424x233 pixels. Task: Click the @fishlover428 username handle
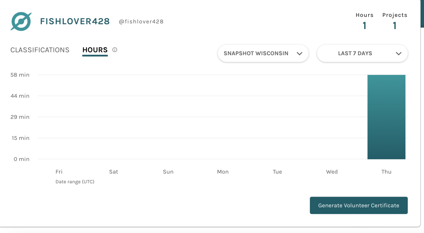(x=141, y=22)
